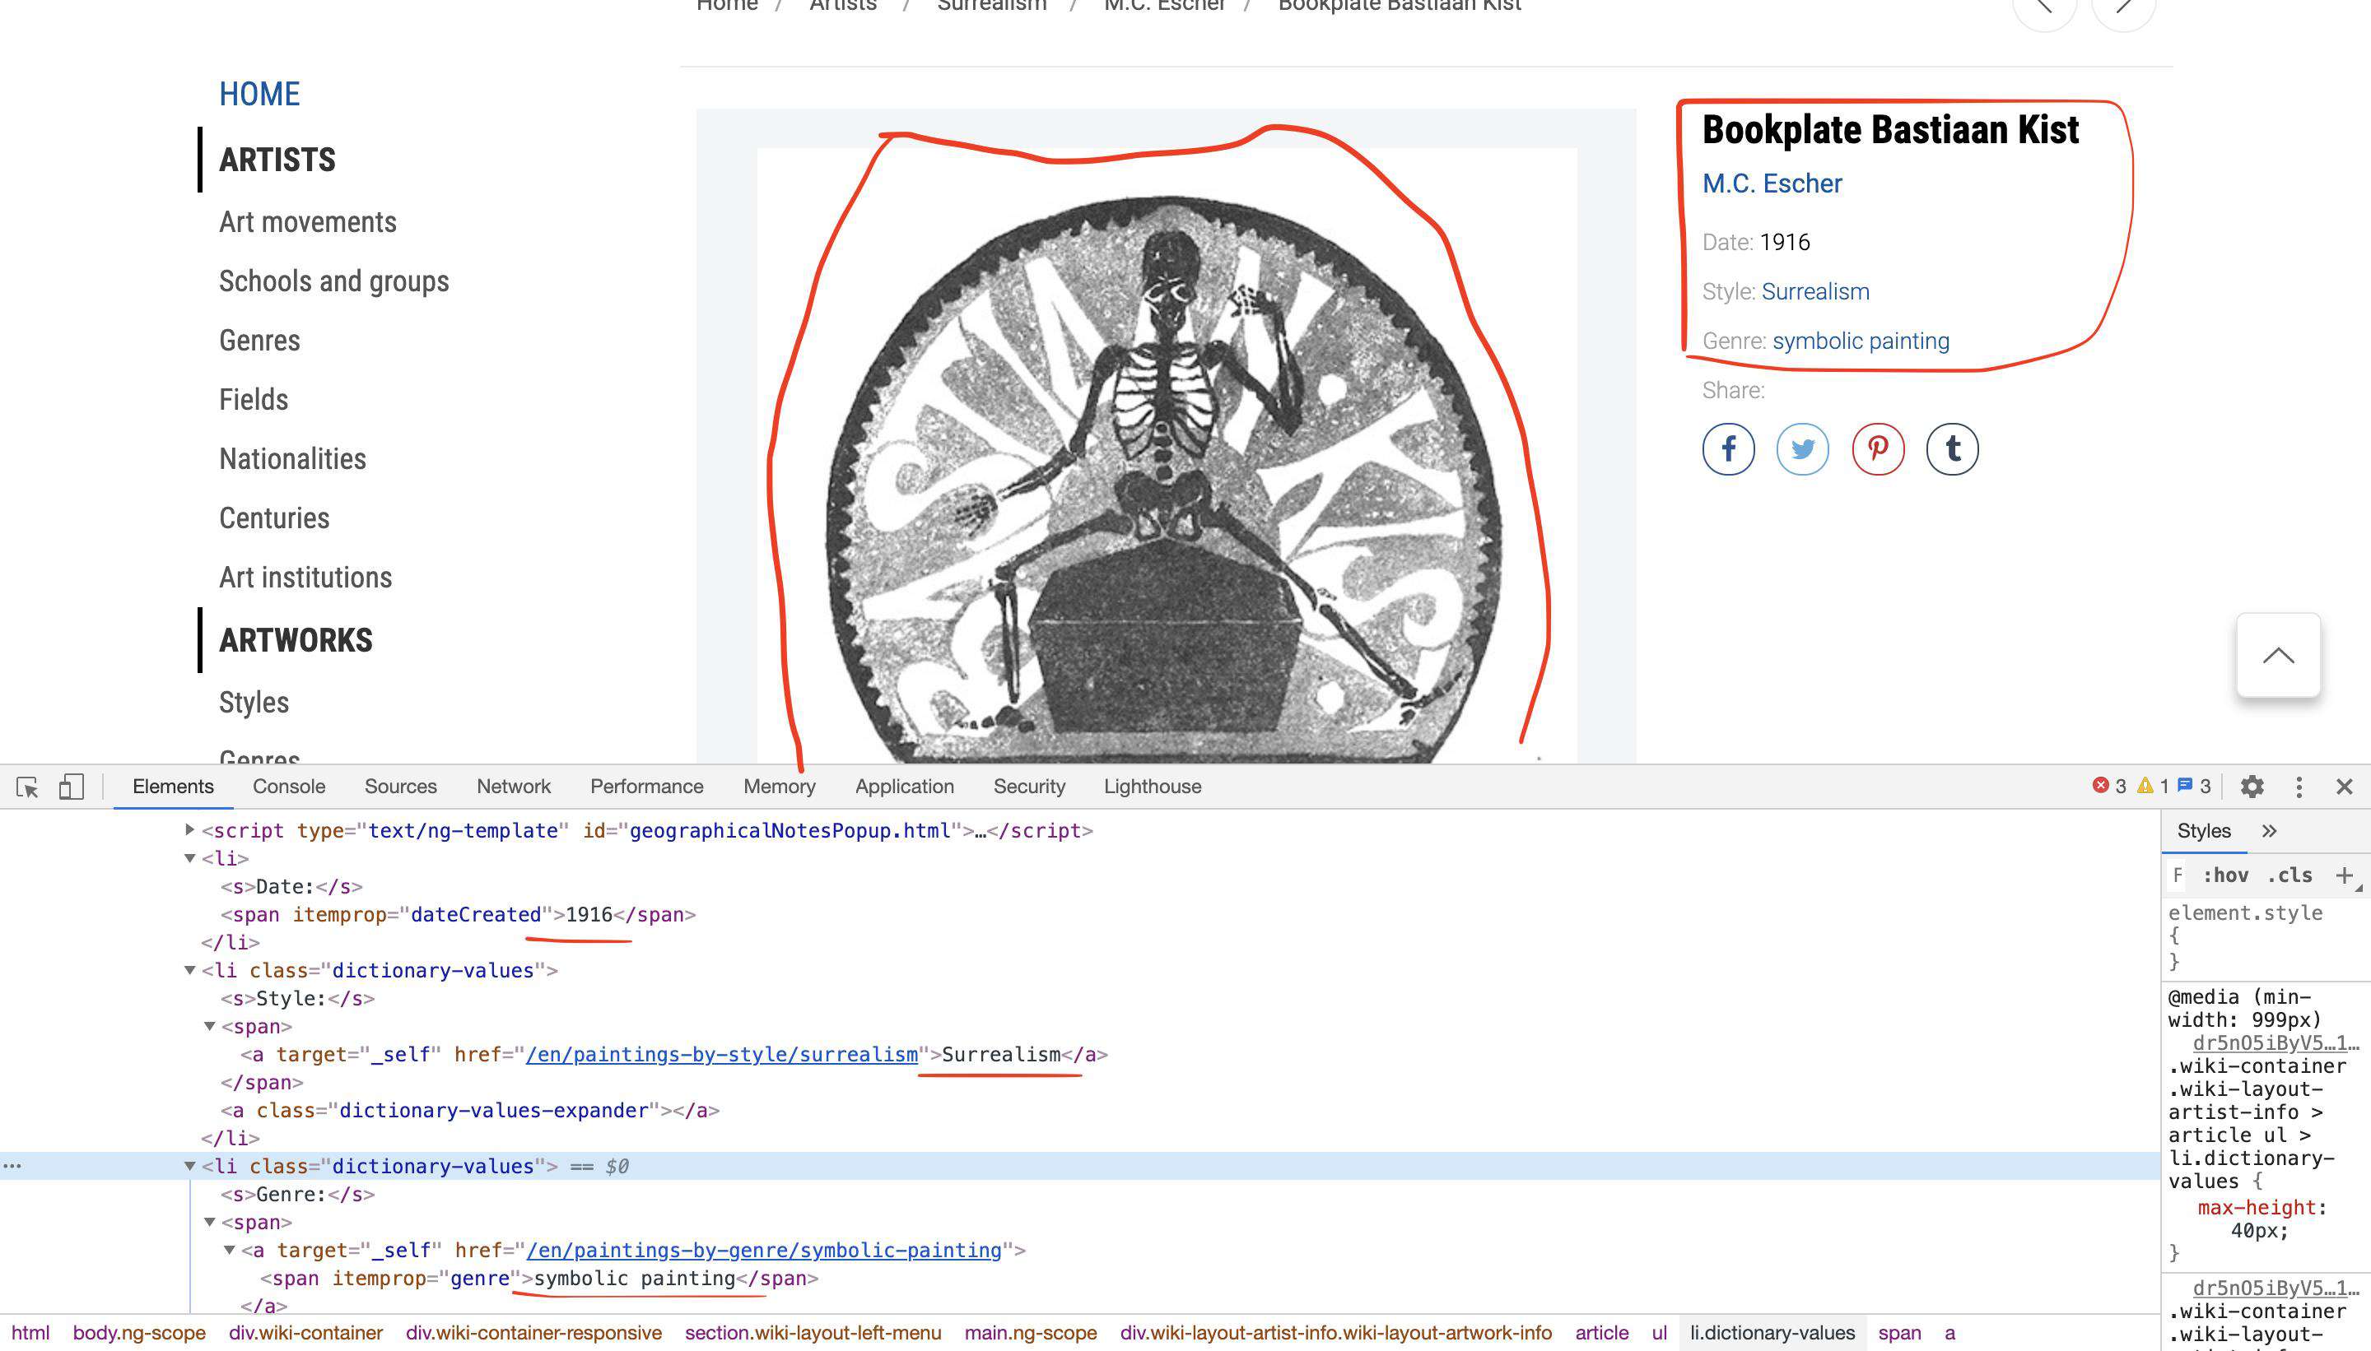Open the Memory tab
Screen dimensions: 2371x1351
coord(779,787)
